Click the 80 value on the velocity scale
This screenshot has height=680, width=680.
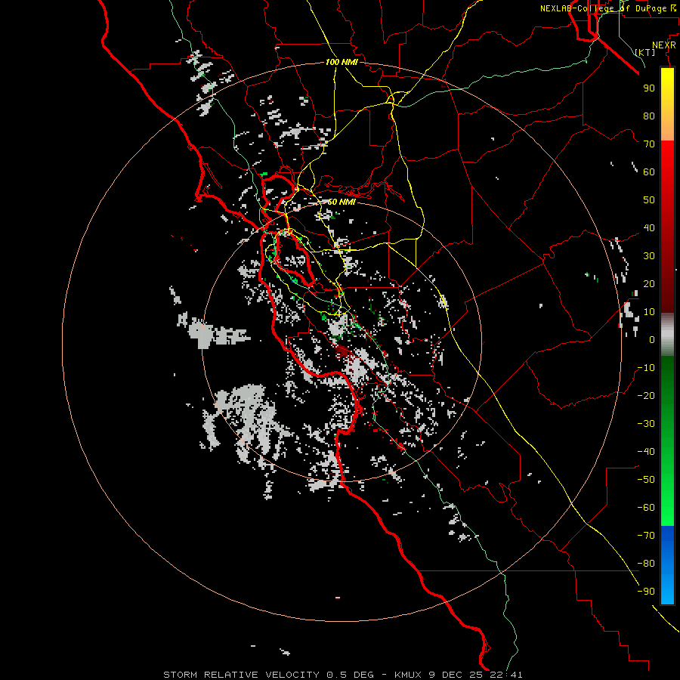tap(649, 116)
